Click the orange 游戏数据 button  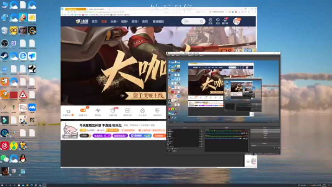159,135
